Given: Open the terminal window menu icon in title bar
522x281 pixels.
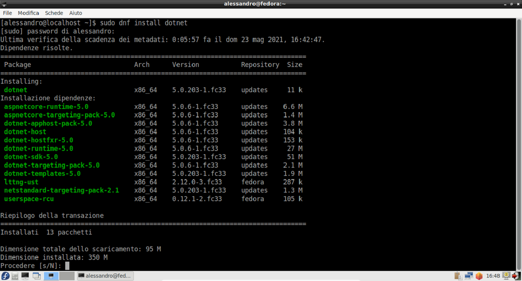Looking at the screenshot, I should 4,4.
